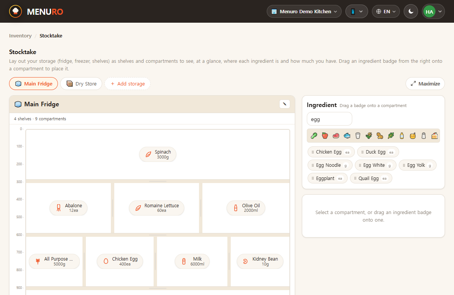Click the Maximize button
Image resolution: width=454 pixels, height=295 pixels.
pyautogui.click(x=425, y=84)
